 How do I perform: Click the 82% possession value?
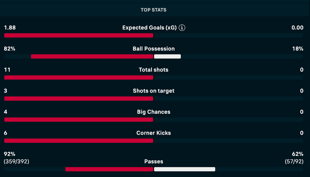pos(9,49)
